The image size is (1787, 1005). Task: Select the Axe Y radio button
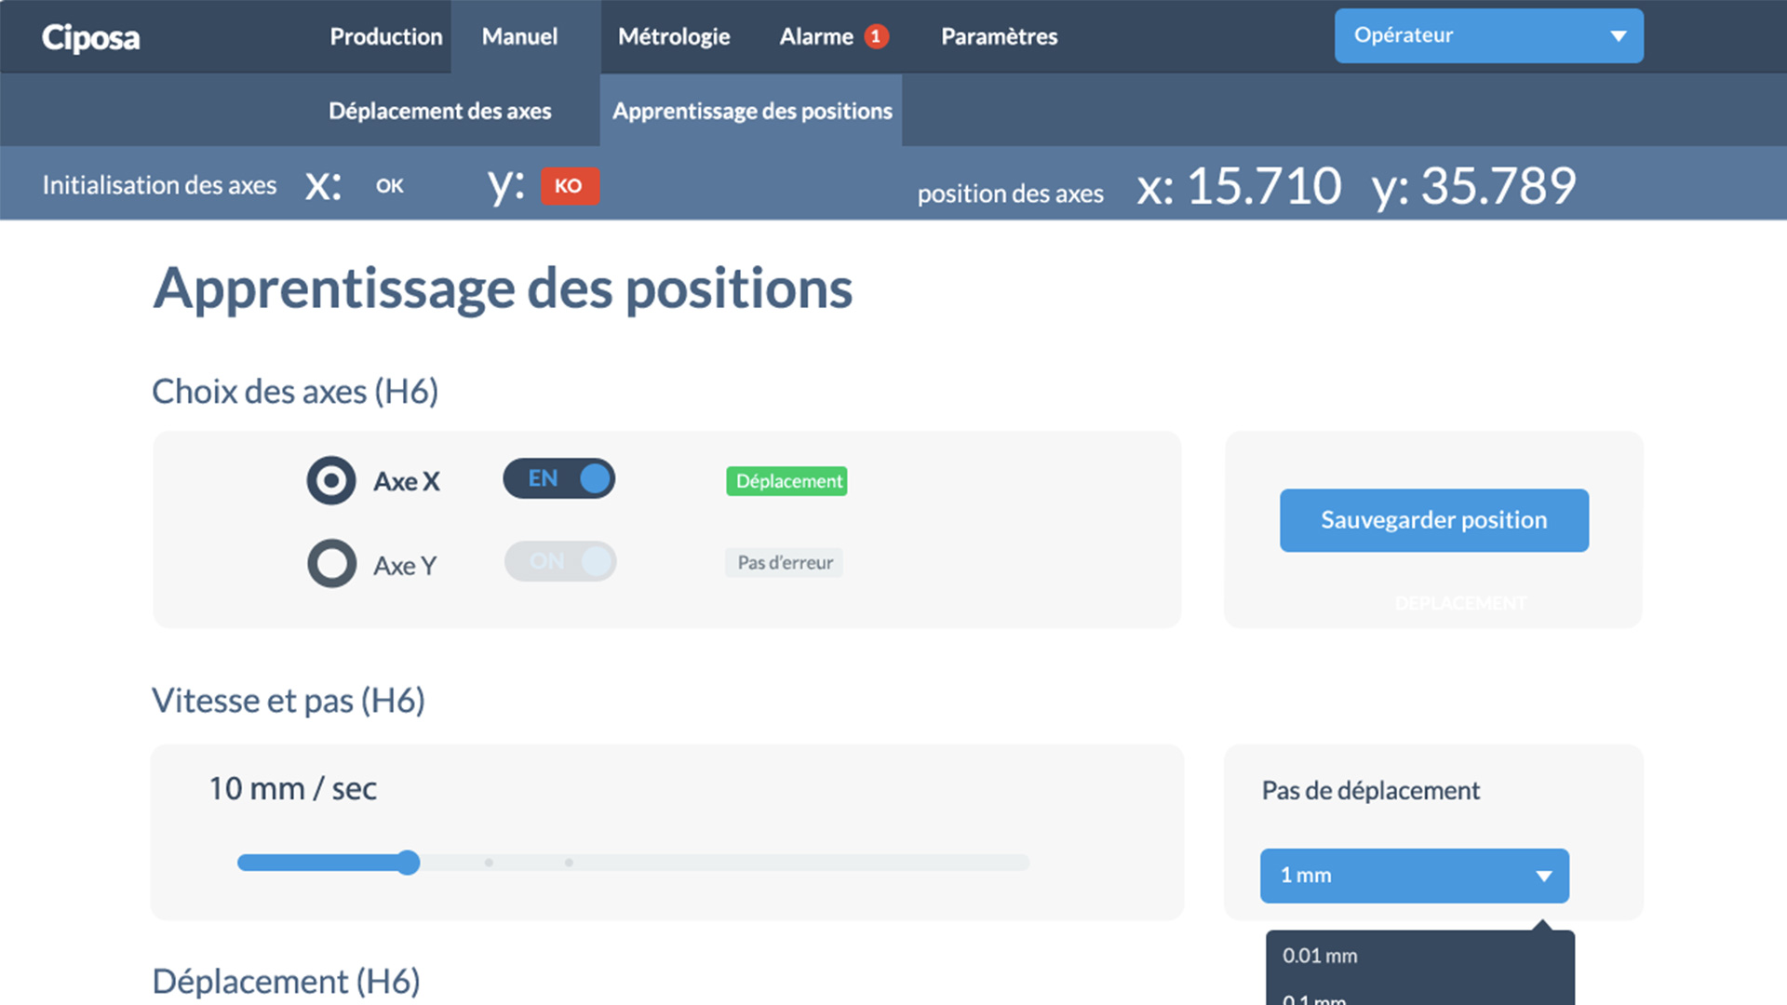pos(331,563)
